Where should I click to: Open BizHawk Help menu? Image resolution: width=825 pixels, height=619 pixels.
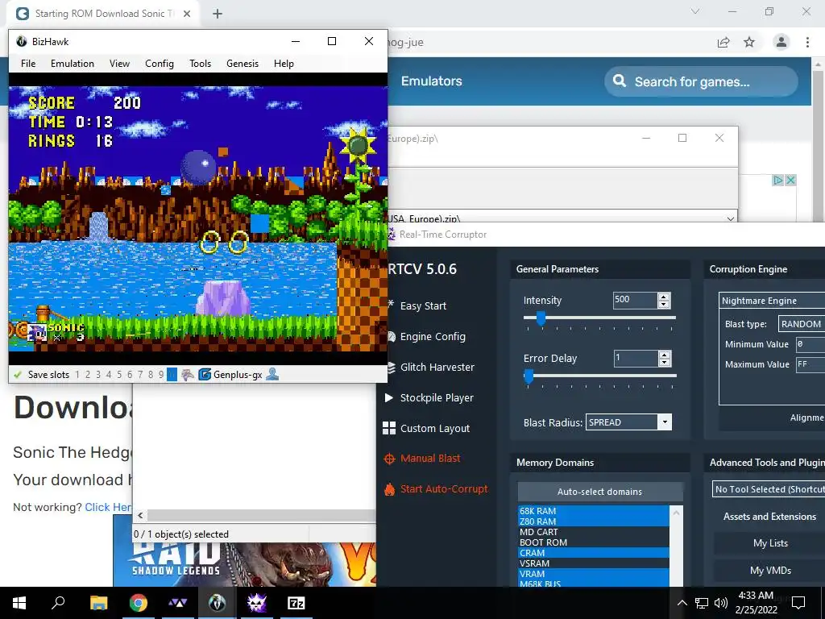tap(284, 64)
